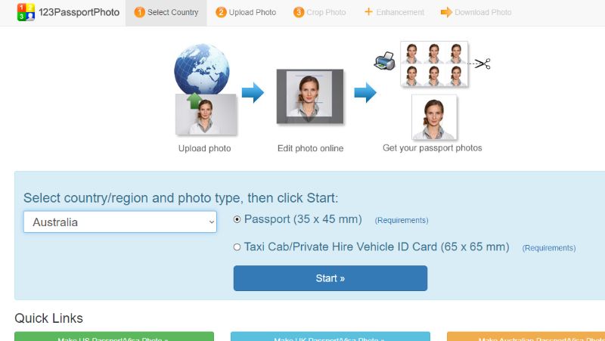Go to the Select Country tab
The width and height of the screenshot is (605, 341).
click(x=166, y=12)
